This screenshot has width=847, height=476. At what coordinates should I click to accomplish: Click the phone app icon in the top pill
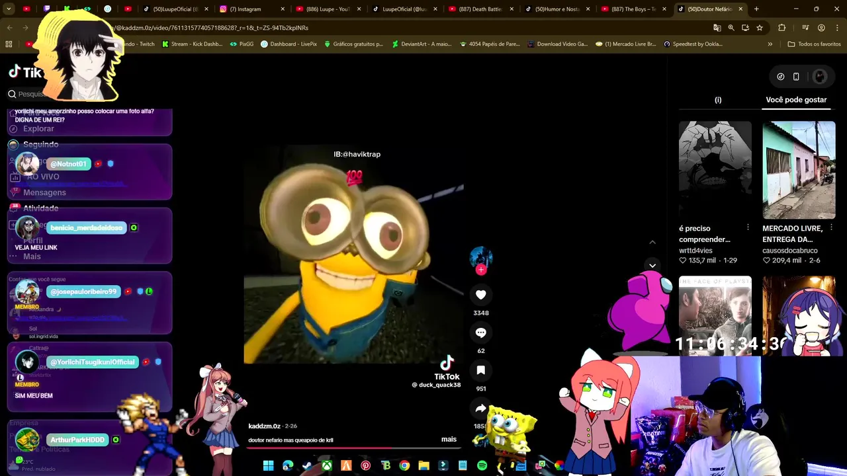(796, 77)
